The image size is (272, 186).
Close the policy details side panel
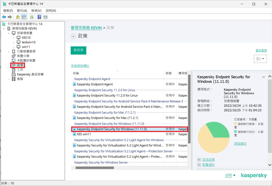pos(263,77)
